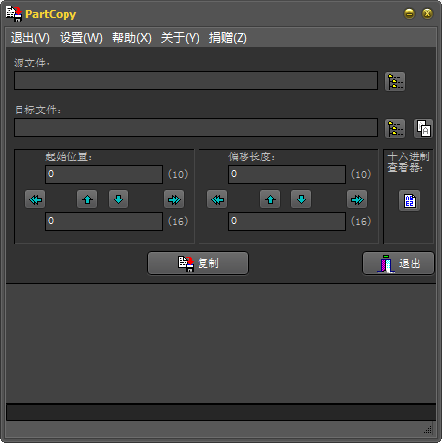This screenshot has height=443, width=442.
Task: Open the 帮助(X) menu
Action: click(132, 38)
